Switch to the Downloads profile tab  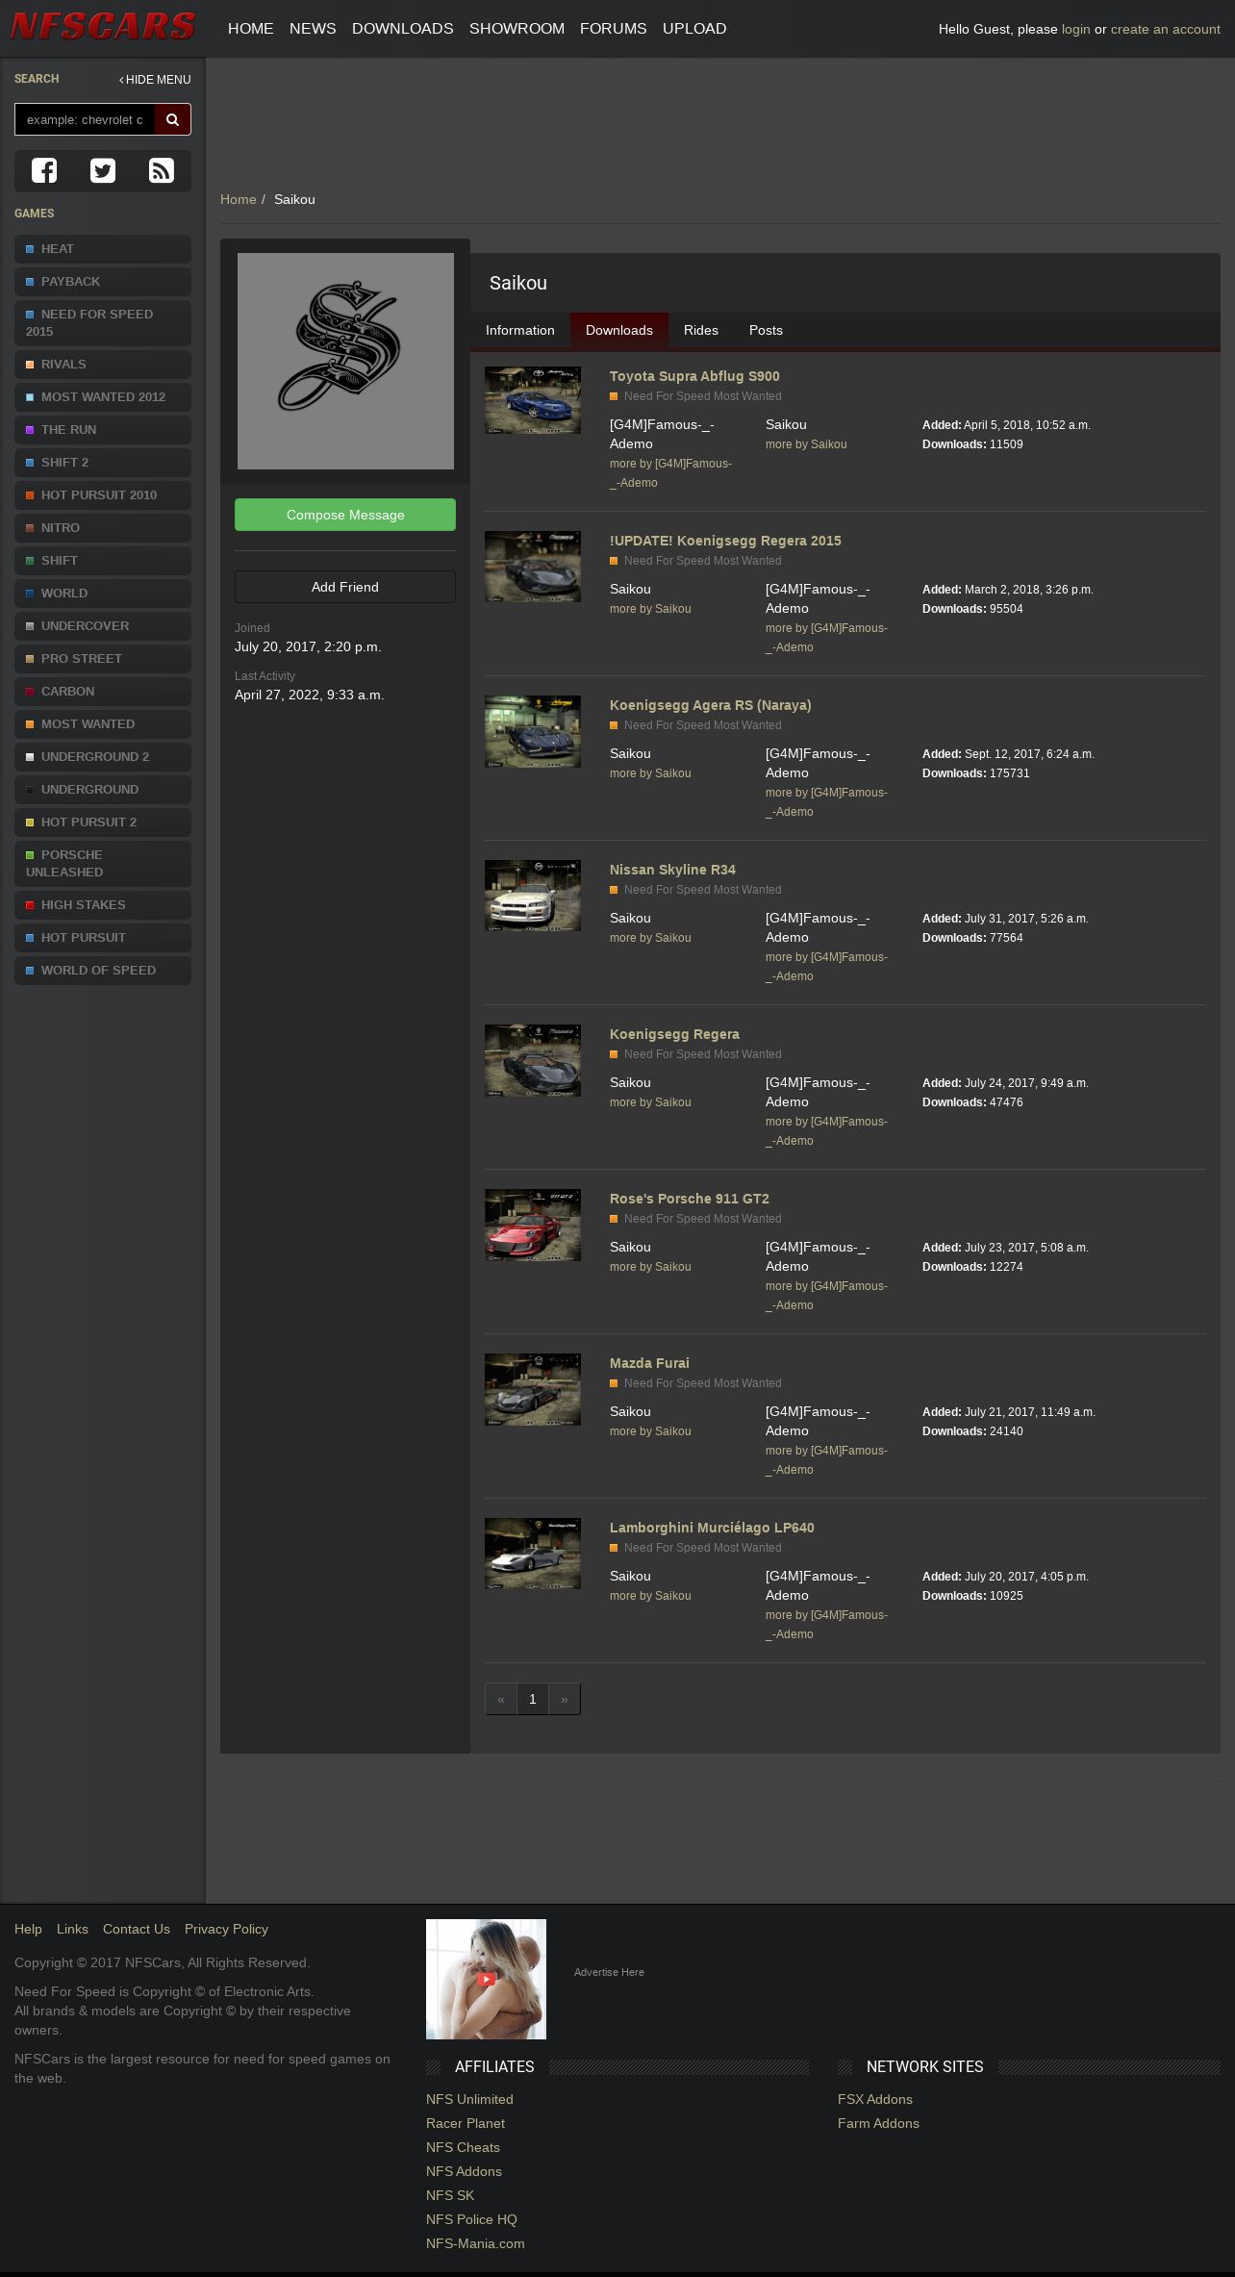click(619, 330)
